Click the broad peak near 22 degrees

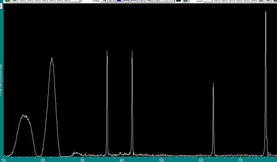click(x=51, y=107)
